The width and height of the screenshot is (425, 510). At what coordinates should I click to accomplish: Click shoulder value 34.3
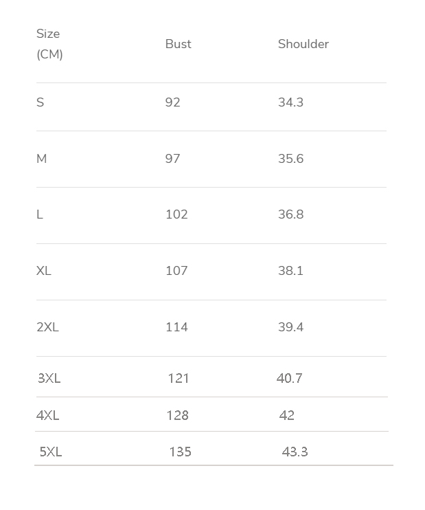coord(290,102)
